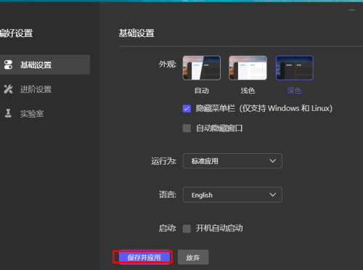Screen dimensions: 363x270
Task: Uncheck the 隐藏菜单栏 checkbox
Action: [187, 109]
